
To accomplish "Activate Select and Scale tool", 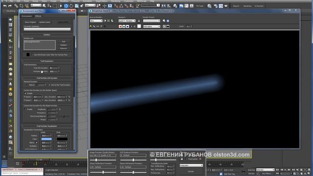I will click(x=77, y=6).
